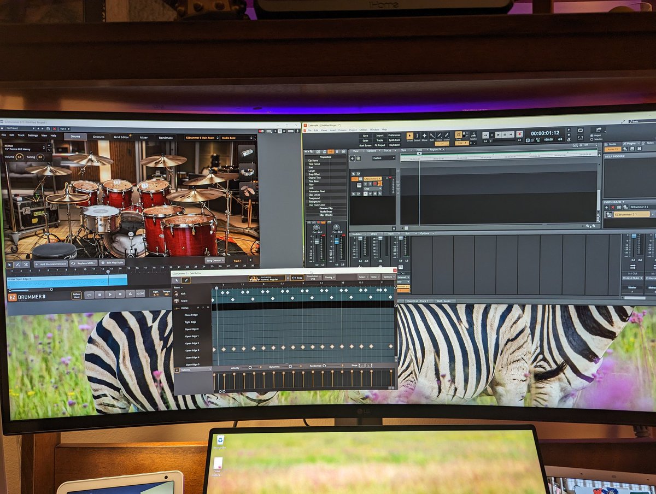Toggle Snap in the Grid Editor
This screenshot has height=494, width=656.
click(x=297, y=278)
